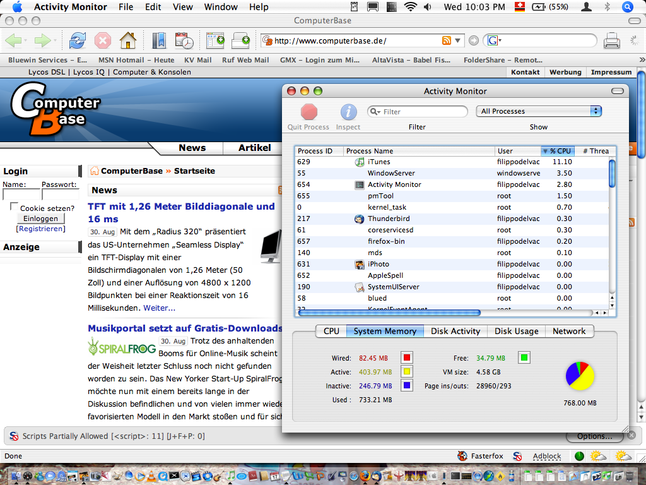Click the Thunderbird icon in process list
The width and height of the screenshot is (646, 485).
359,219
